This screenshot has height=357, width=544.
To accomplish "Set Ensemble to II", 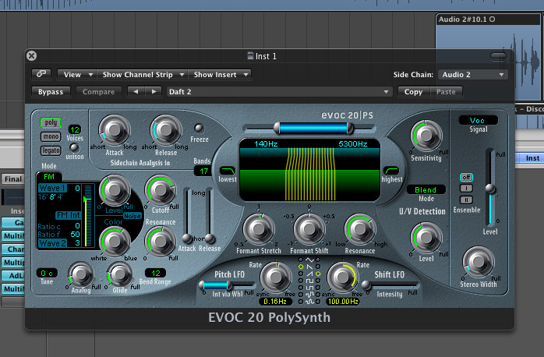I will tap(466, 200).
